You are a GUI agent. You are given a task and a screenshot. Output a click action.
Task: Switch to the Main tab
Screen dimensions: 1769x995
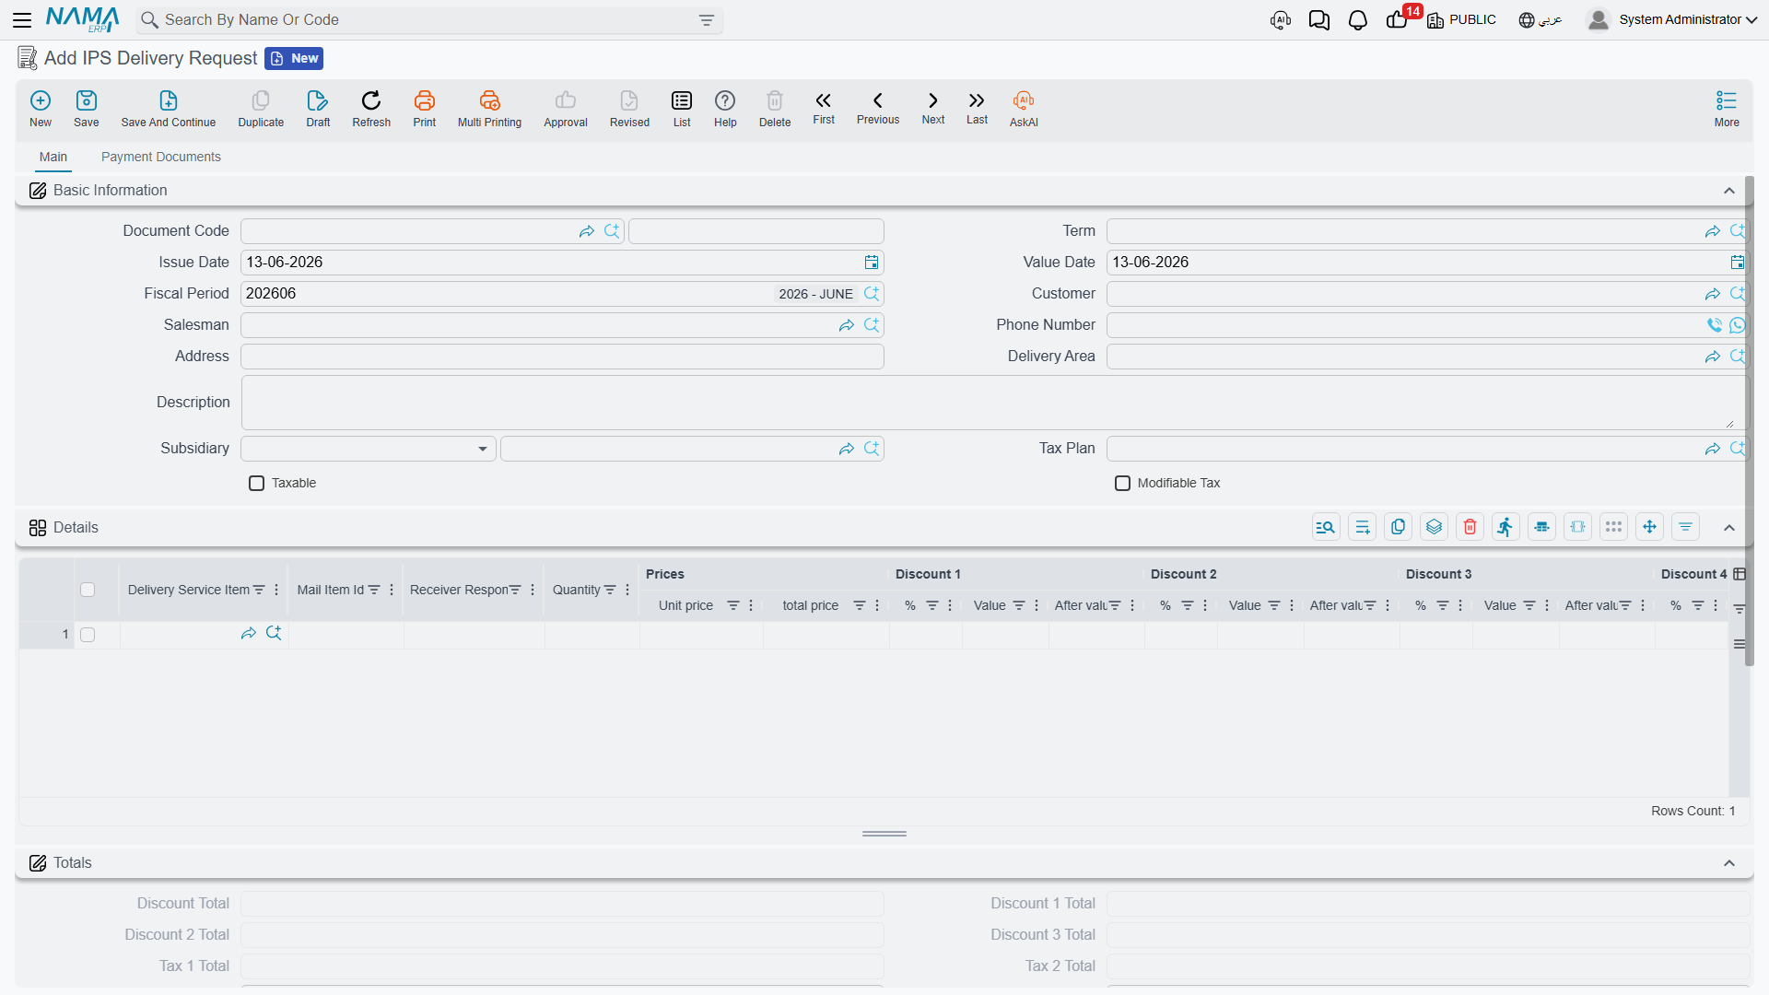(x=53, y=157)
